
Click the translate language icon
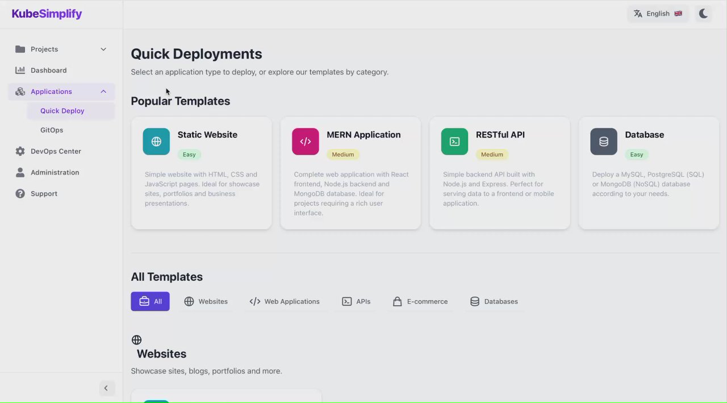(x=638, y=14)
